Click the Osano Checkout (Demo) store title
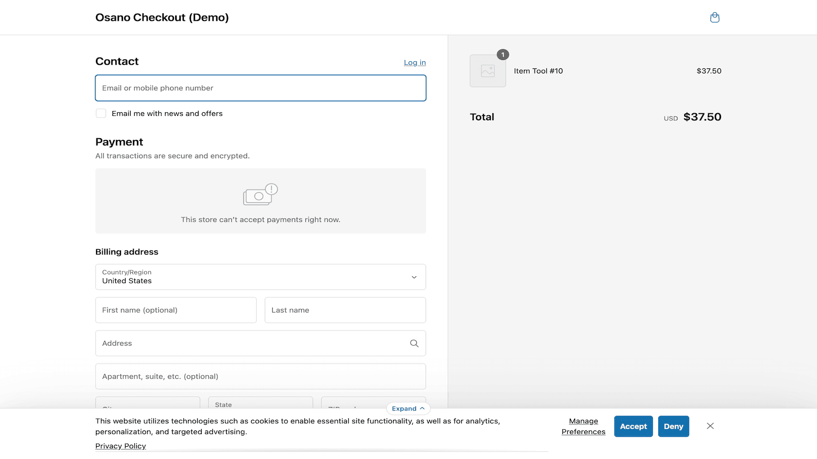The height and width of the screenshot is (459, 817). tap(162, 17)
